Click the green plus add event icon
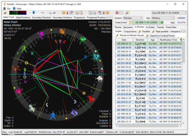This screenshot has height=136, width=189. click(162, 22)
